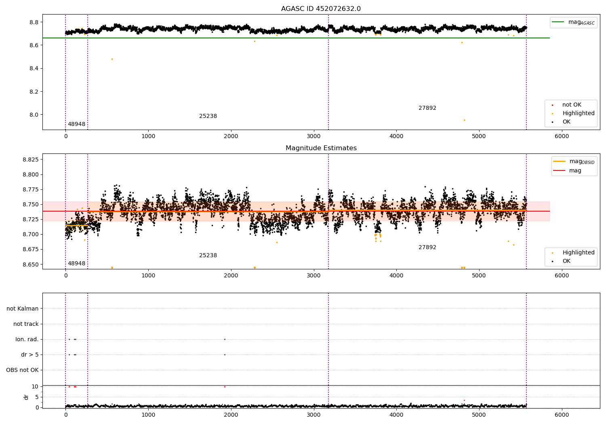Click the rotated 'dr' y-axis label
Screen dimensions: 606x424
coord(26,397)
